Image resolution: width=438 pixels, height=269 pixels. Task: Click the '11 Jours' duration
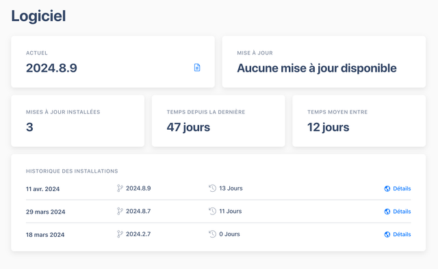coord(231,211)
